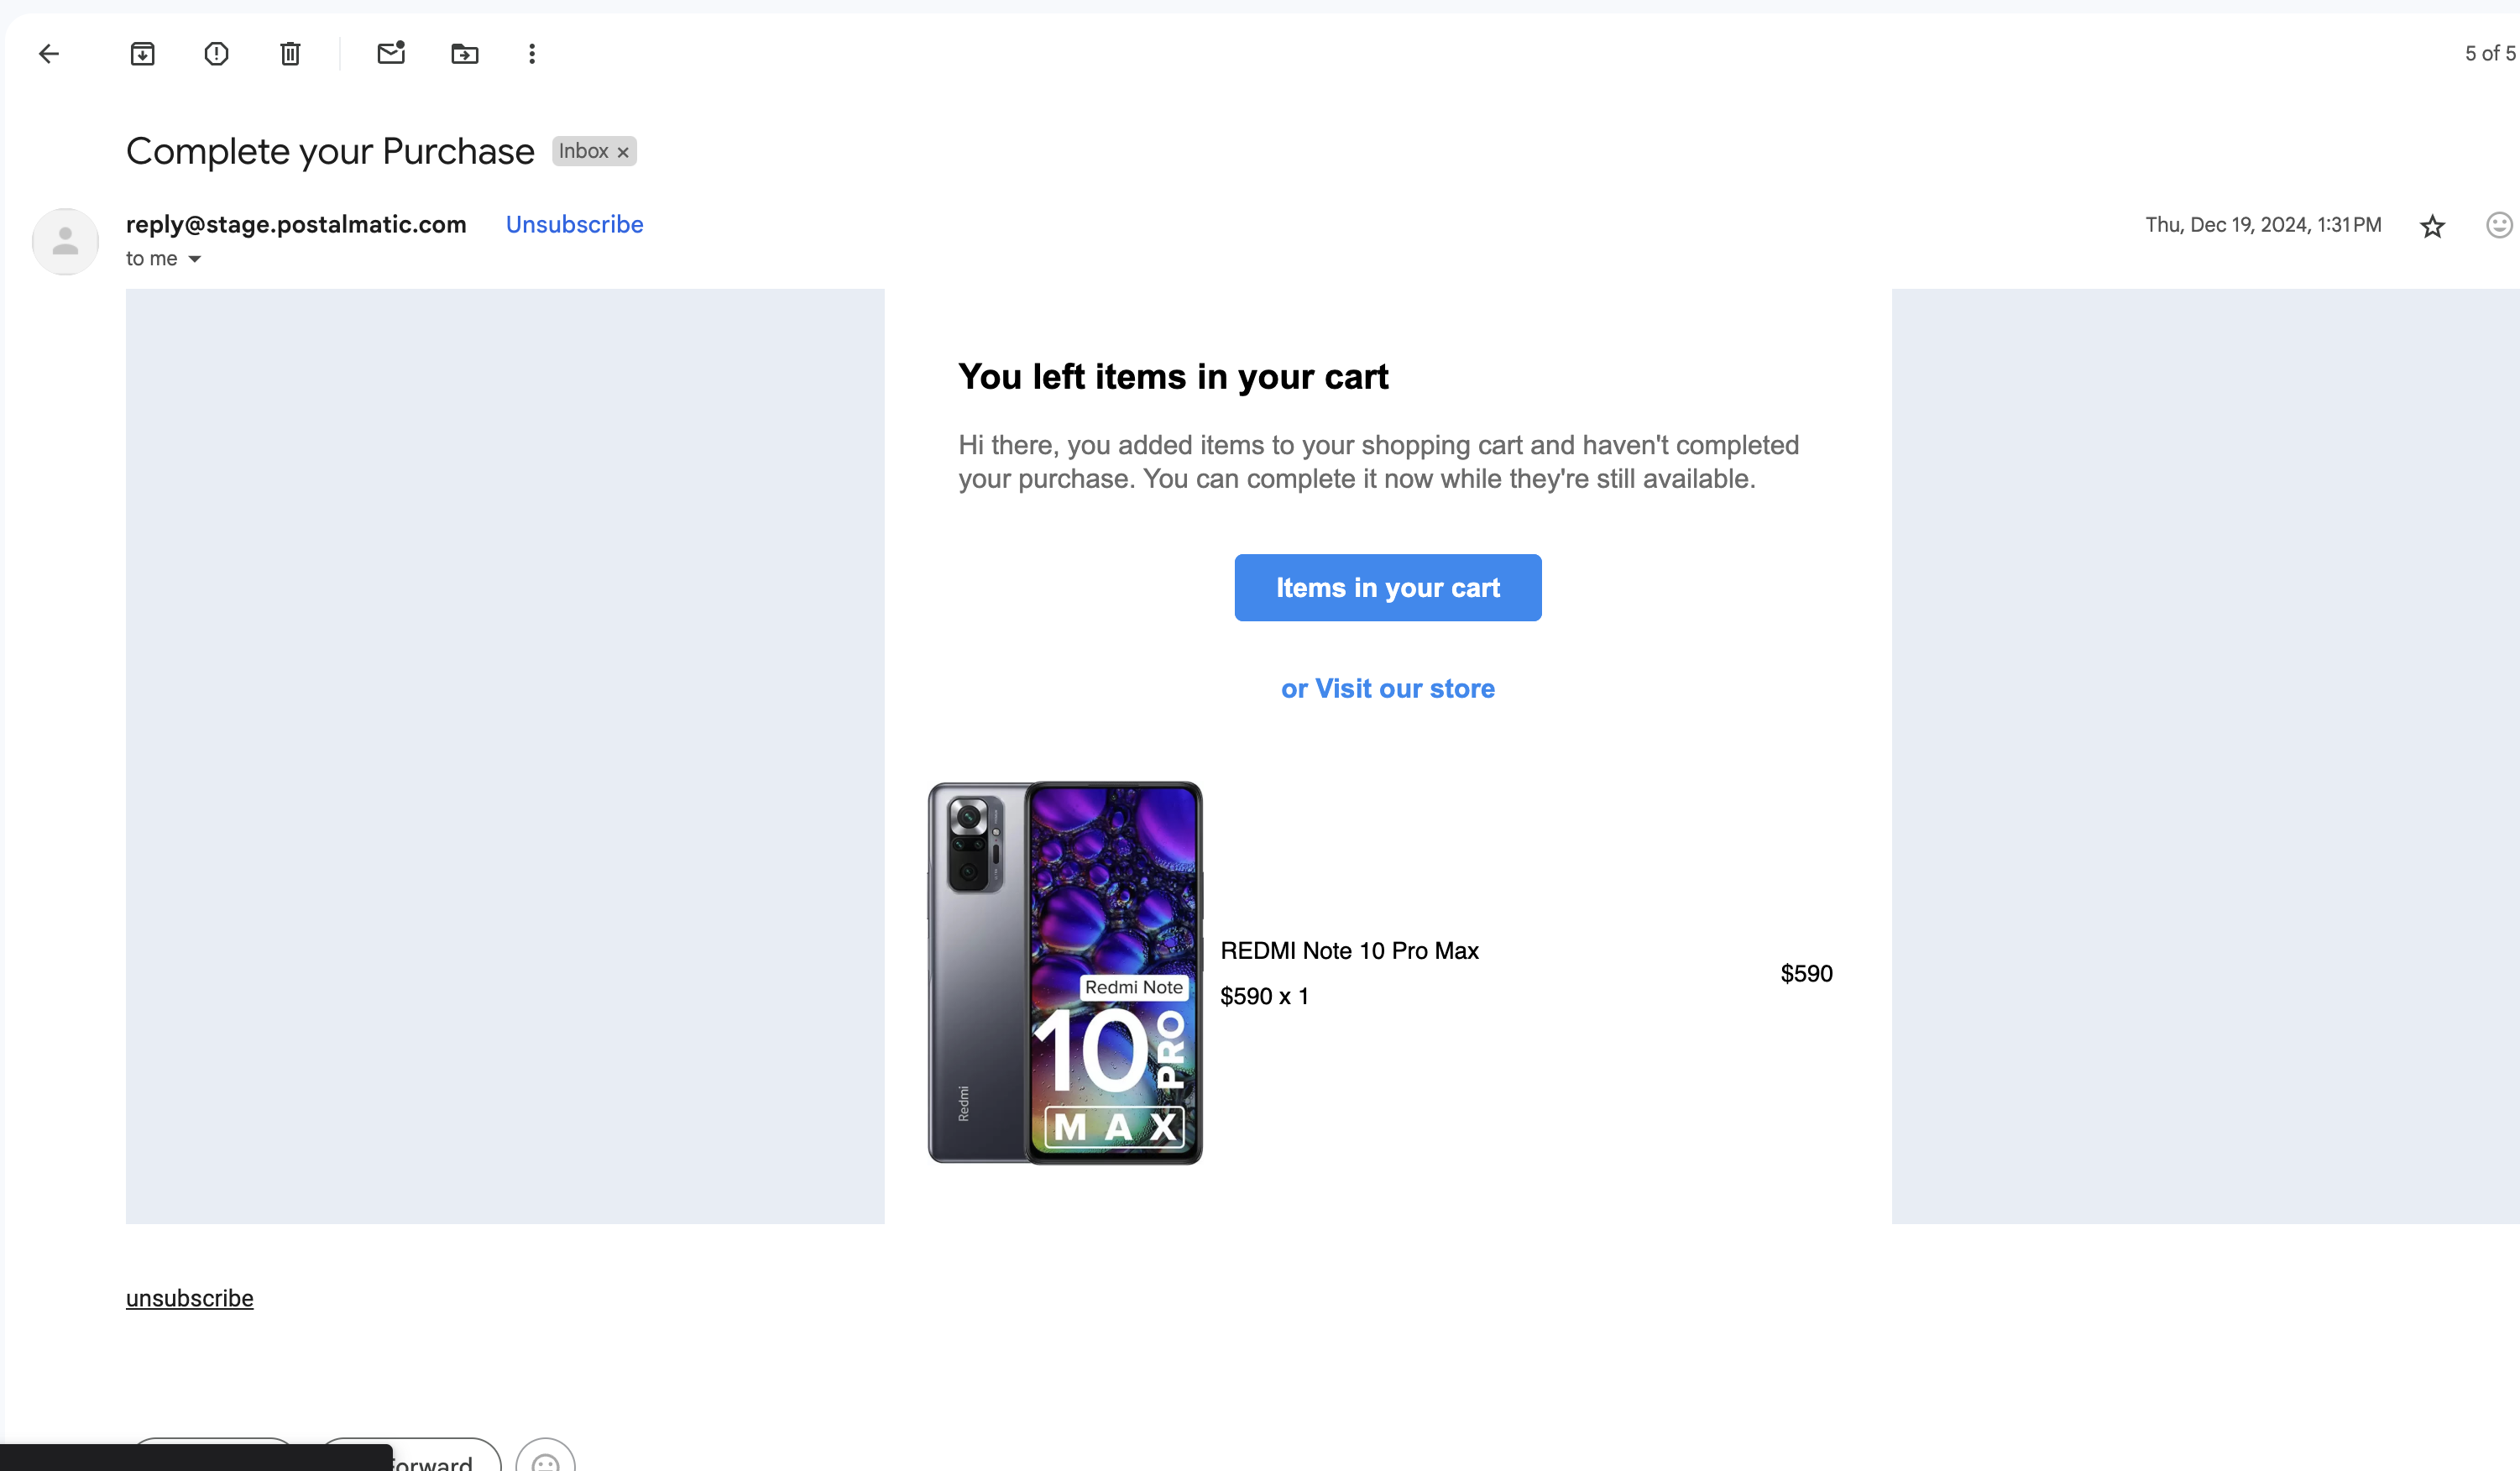Report this email as spam
The height and width of the screenshot is (1471, 2520).
216,54
